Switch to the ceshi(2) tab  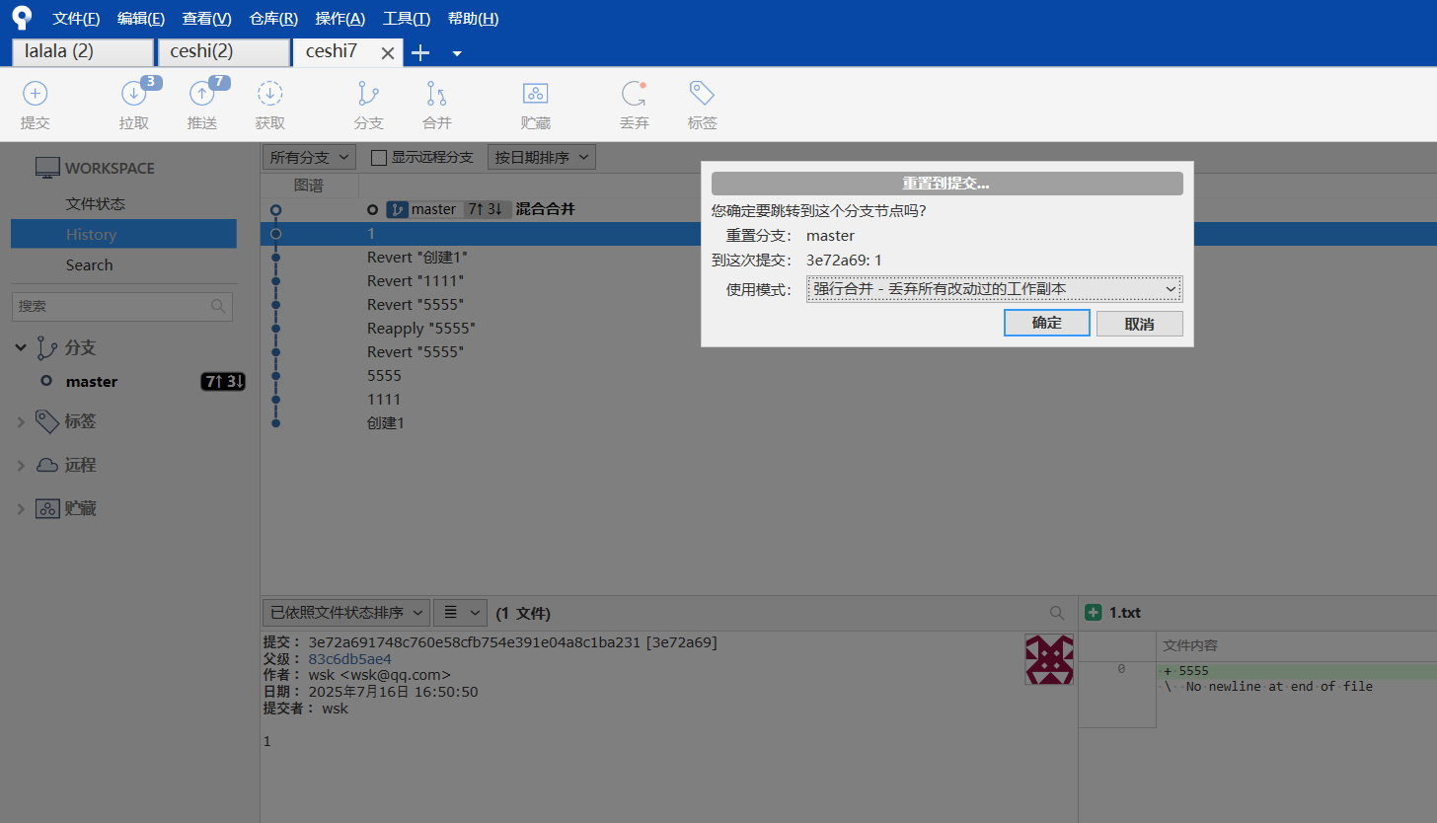[223, 52]
